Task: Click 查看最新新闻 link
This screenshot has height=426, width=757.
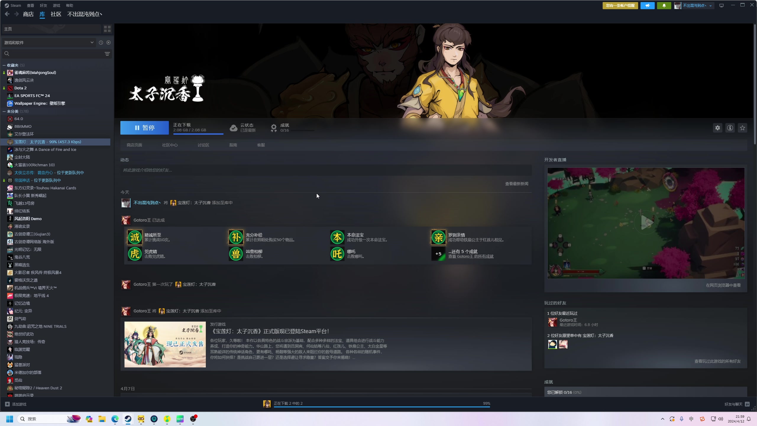Action: 517,184
